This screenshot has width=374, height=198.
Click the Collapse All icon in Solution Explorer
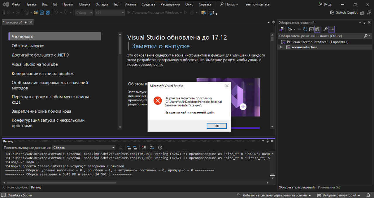click(311, 29)
